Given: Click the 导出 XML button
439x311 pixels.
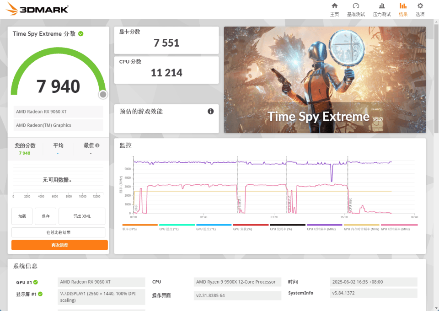Looking at the screenshot, I should pyautogui.click(x=82, y=216).
